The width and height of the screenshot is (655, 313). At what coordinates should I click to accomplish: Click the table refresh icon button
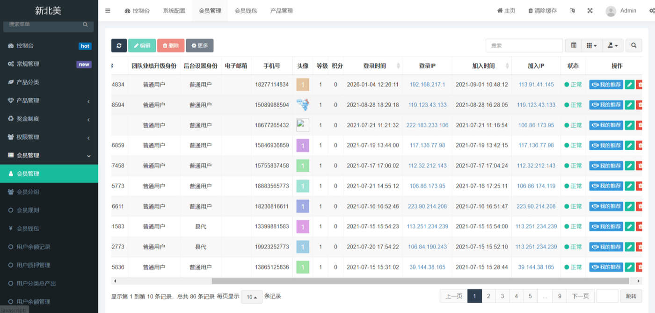click(119, 45)
